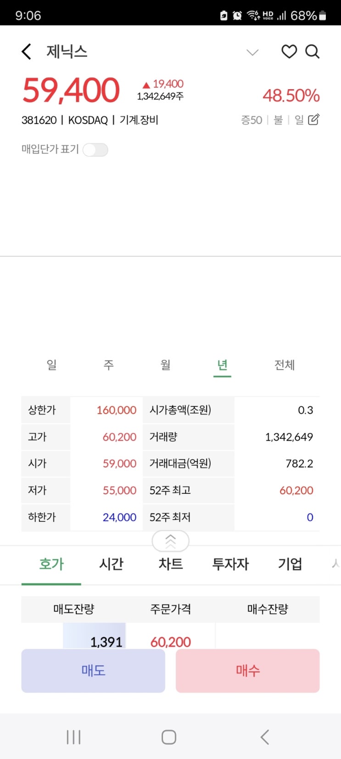Select the 투자자 tab
Image resolution: width=341 pixels, height=759 pixels.
point(230,564)
